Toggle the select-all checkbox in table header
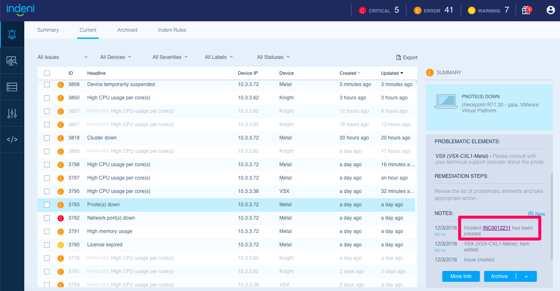 click(x=47, y=73)
